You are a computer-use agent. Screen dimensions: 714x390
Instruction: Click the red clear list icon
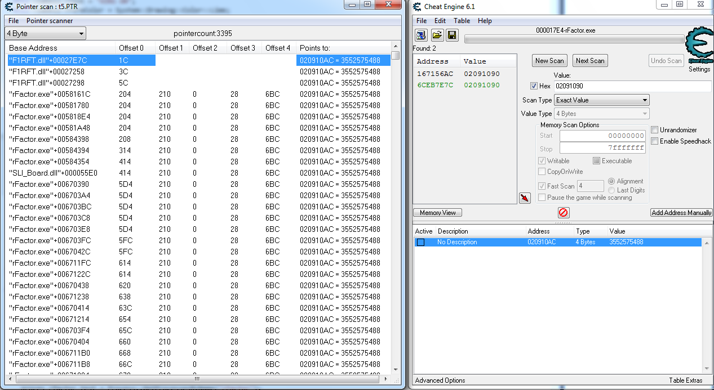pos(563,213)
